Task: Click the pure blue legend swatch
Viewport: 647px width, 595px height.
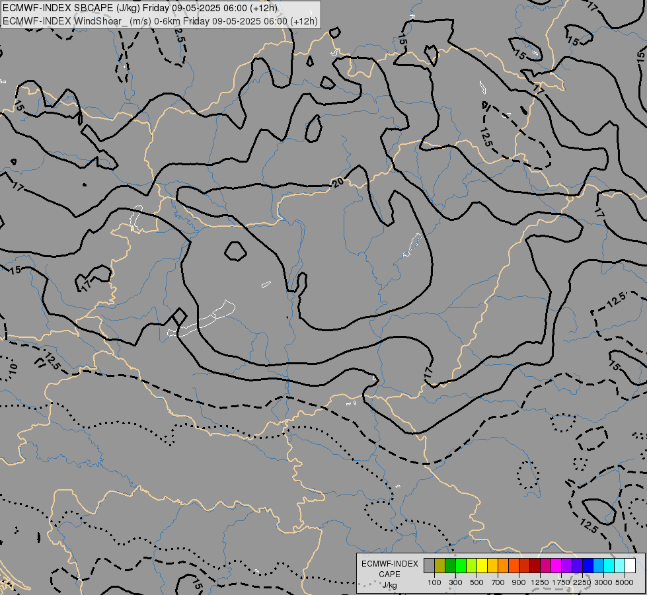Action: [x=588, y=565]
